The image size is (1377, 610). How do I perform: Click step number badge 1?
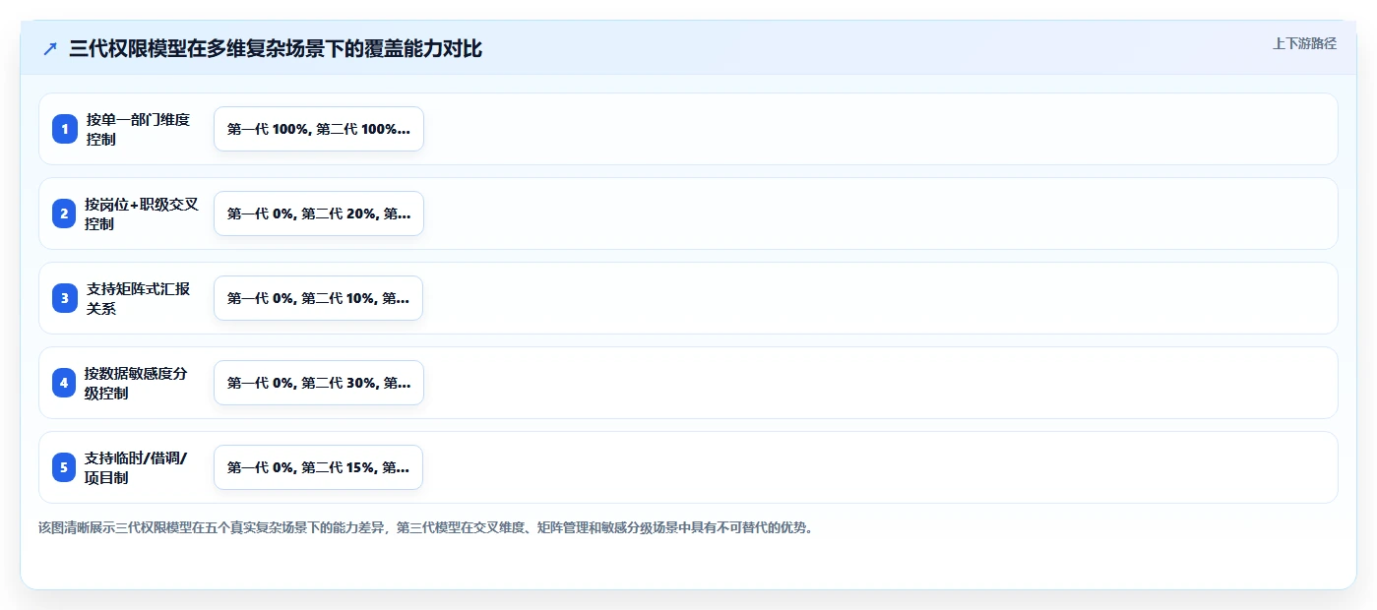[65, 129]
